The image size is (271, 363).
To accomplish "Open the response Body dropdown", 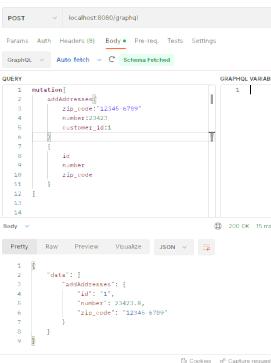I will [16, 226].
